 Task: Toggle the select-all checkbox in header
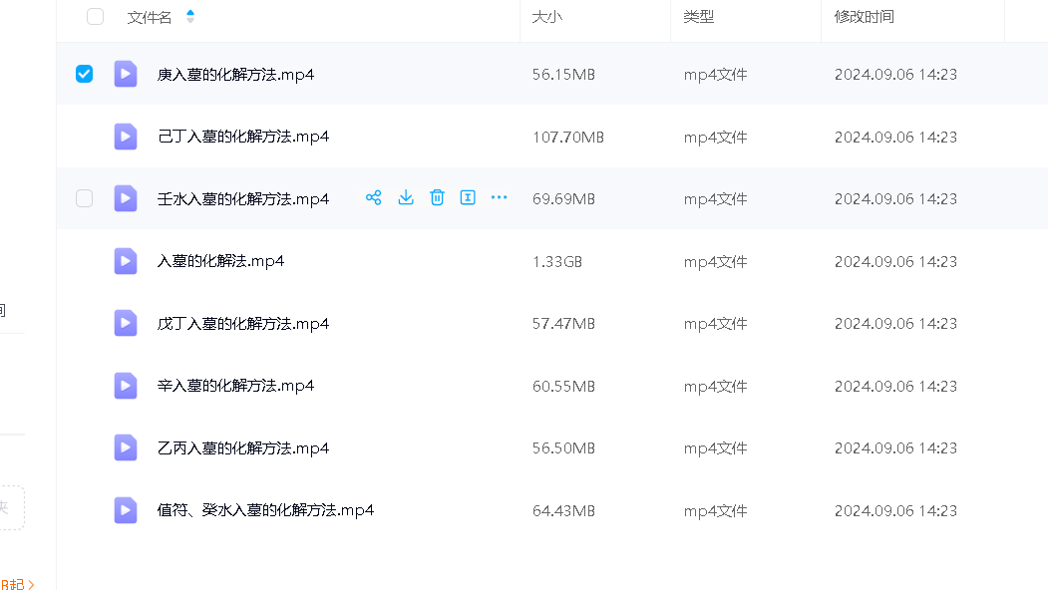click(95, 16)
